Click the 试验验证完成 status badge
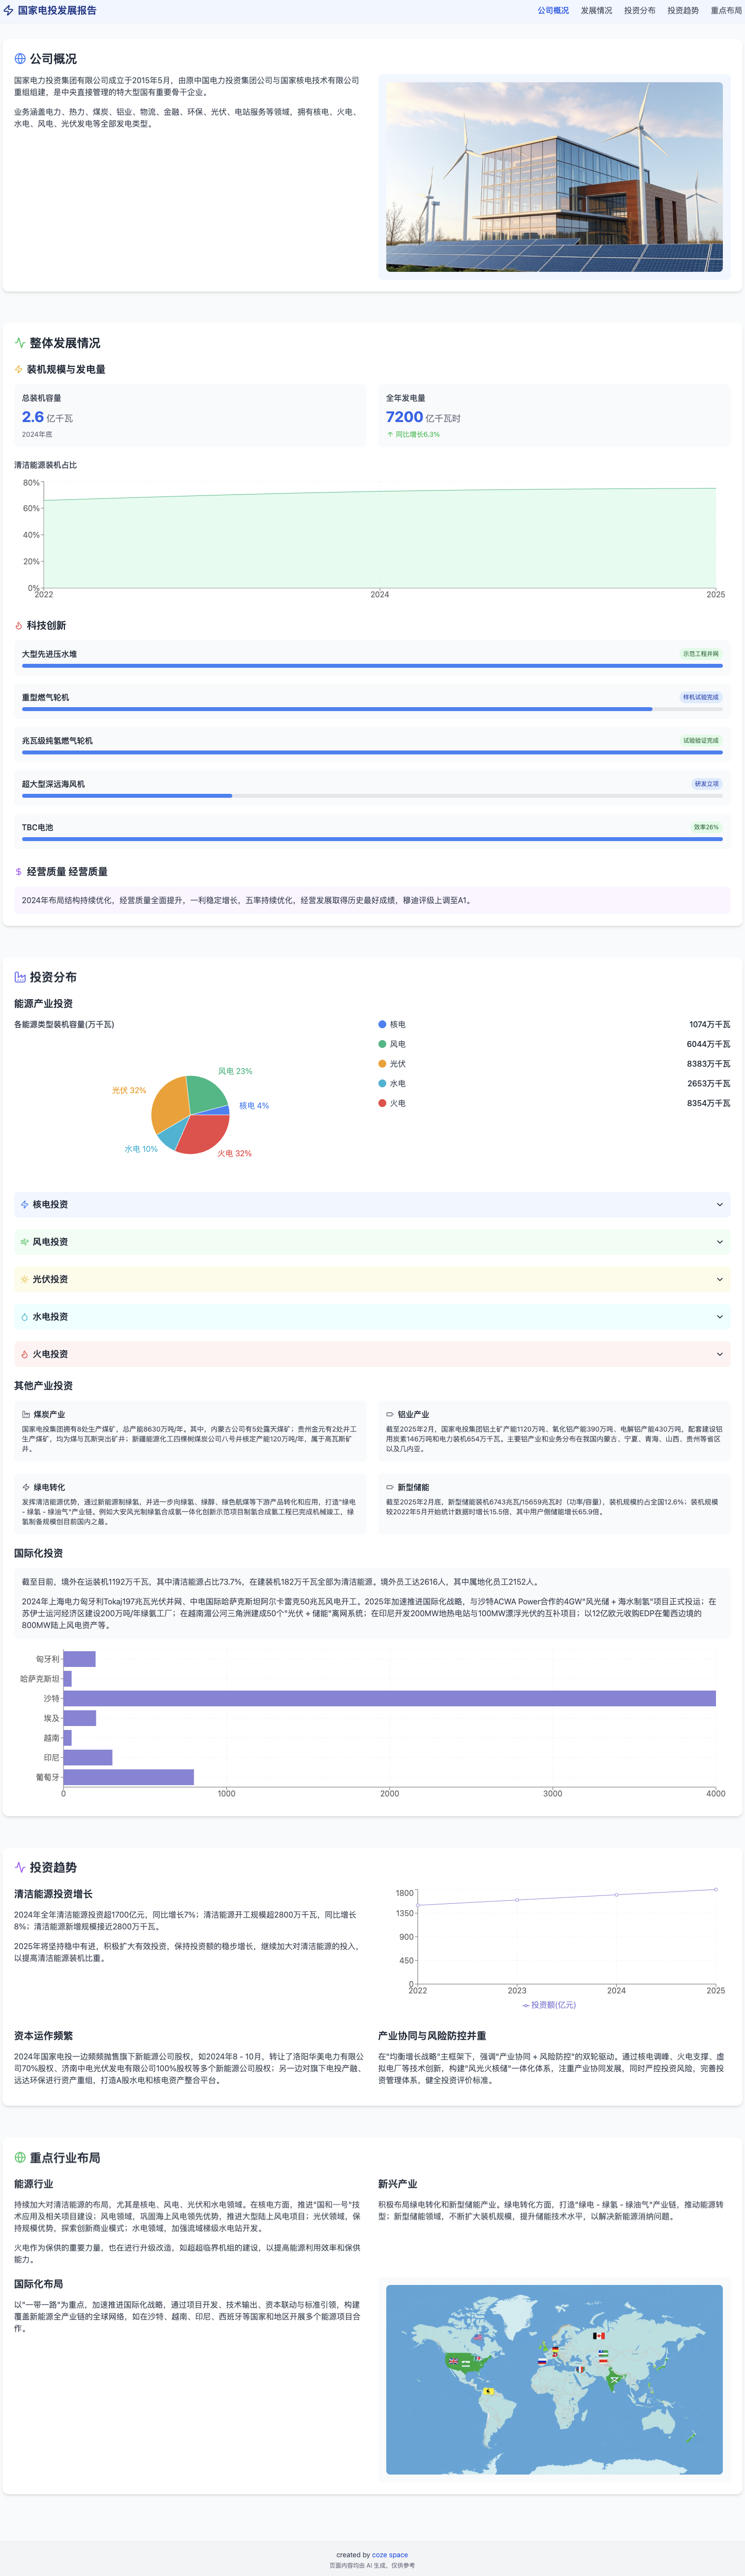Image resolution: width=745 pixels, height=2576 pixels. [x=700, y=741]
